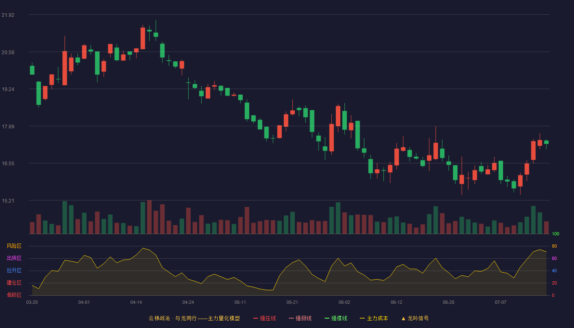Click the 80 indicator axis value
The width and height of the screenshot is (574, 328).
[554, 246]
